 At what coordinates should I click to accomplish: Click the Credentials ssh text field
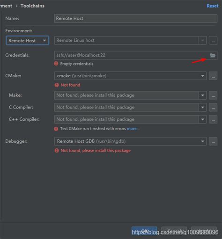tap(136, 55)
